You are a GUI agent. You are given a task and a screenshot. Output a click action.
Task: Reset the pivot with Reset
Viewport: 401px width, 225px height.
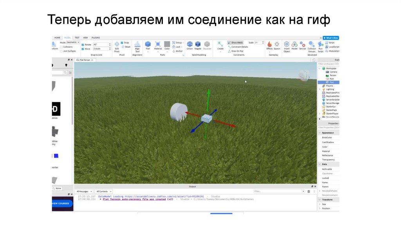(126, 47)
